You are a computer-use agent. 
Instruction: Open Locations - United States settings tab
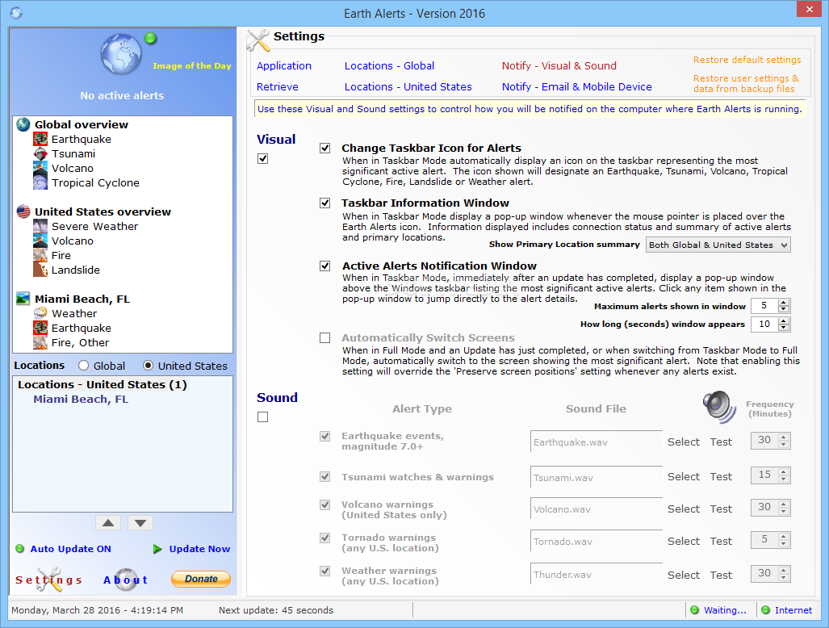coord(408,86)
